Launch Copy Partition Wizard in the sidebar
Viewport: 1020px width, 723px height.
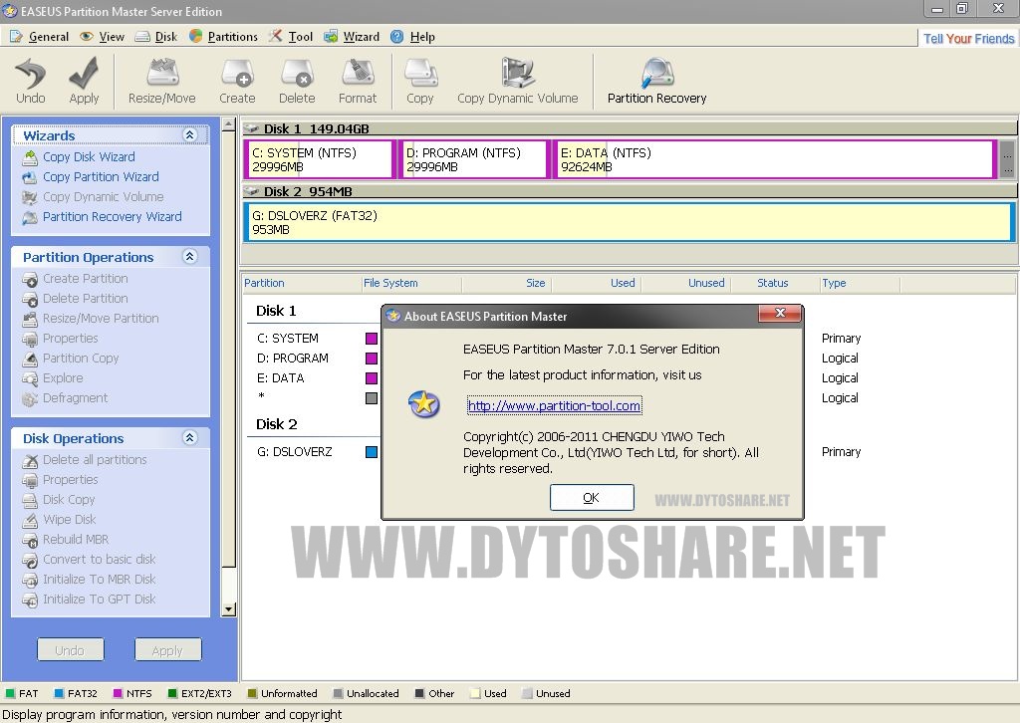(91, 177)
